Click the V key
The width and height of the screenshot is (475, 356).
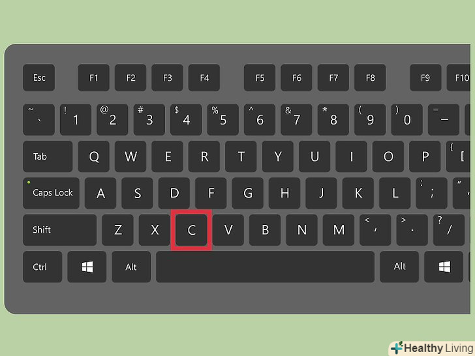[228, 230]
